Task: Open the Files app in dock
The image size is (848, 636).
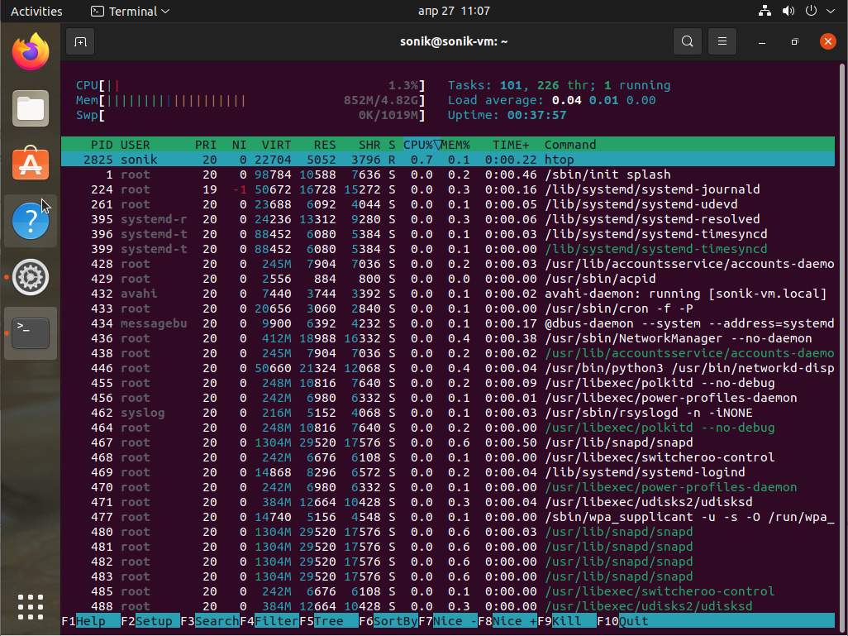Action: 31,108
